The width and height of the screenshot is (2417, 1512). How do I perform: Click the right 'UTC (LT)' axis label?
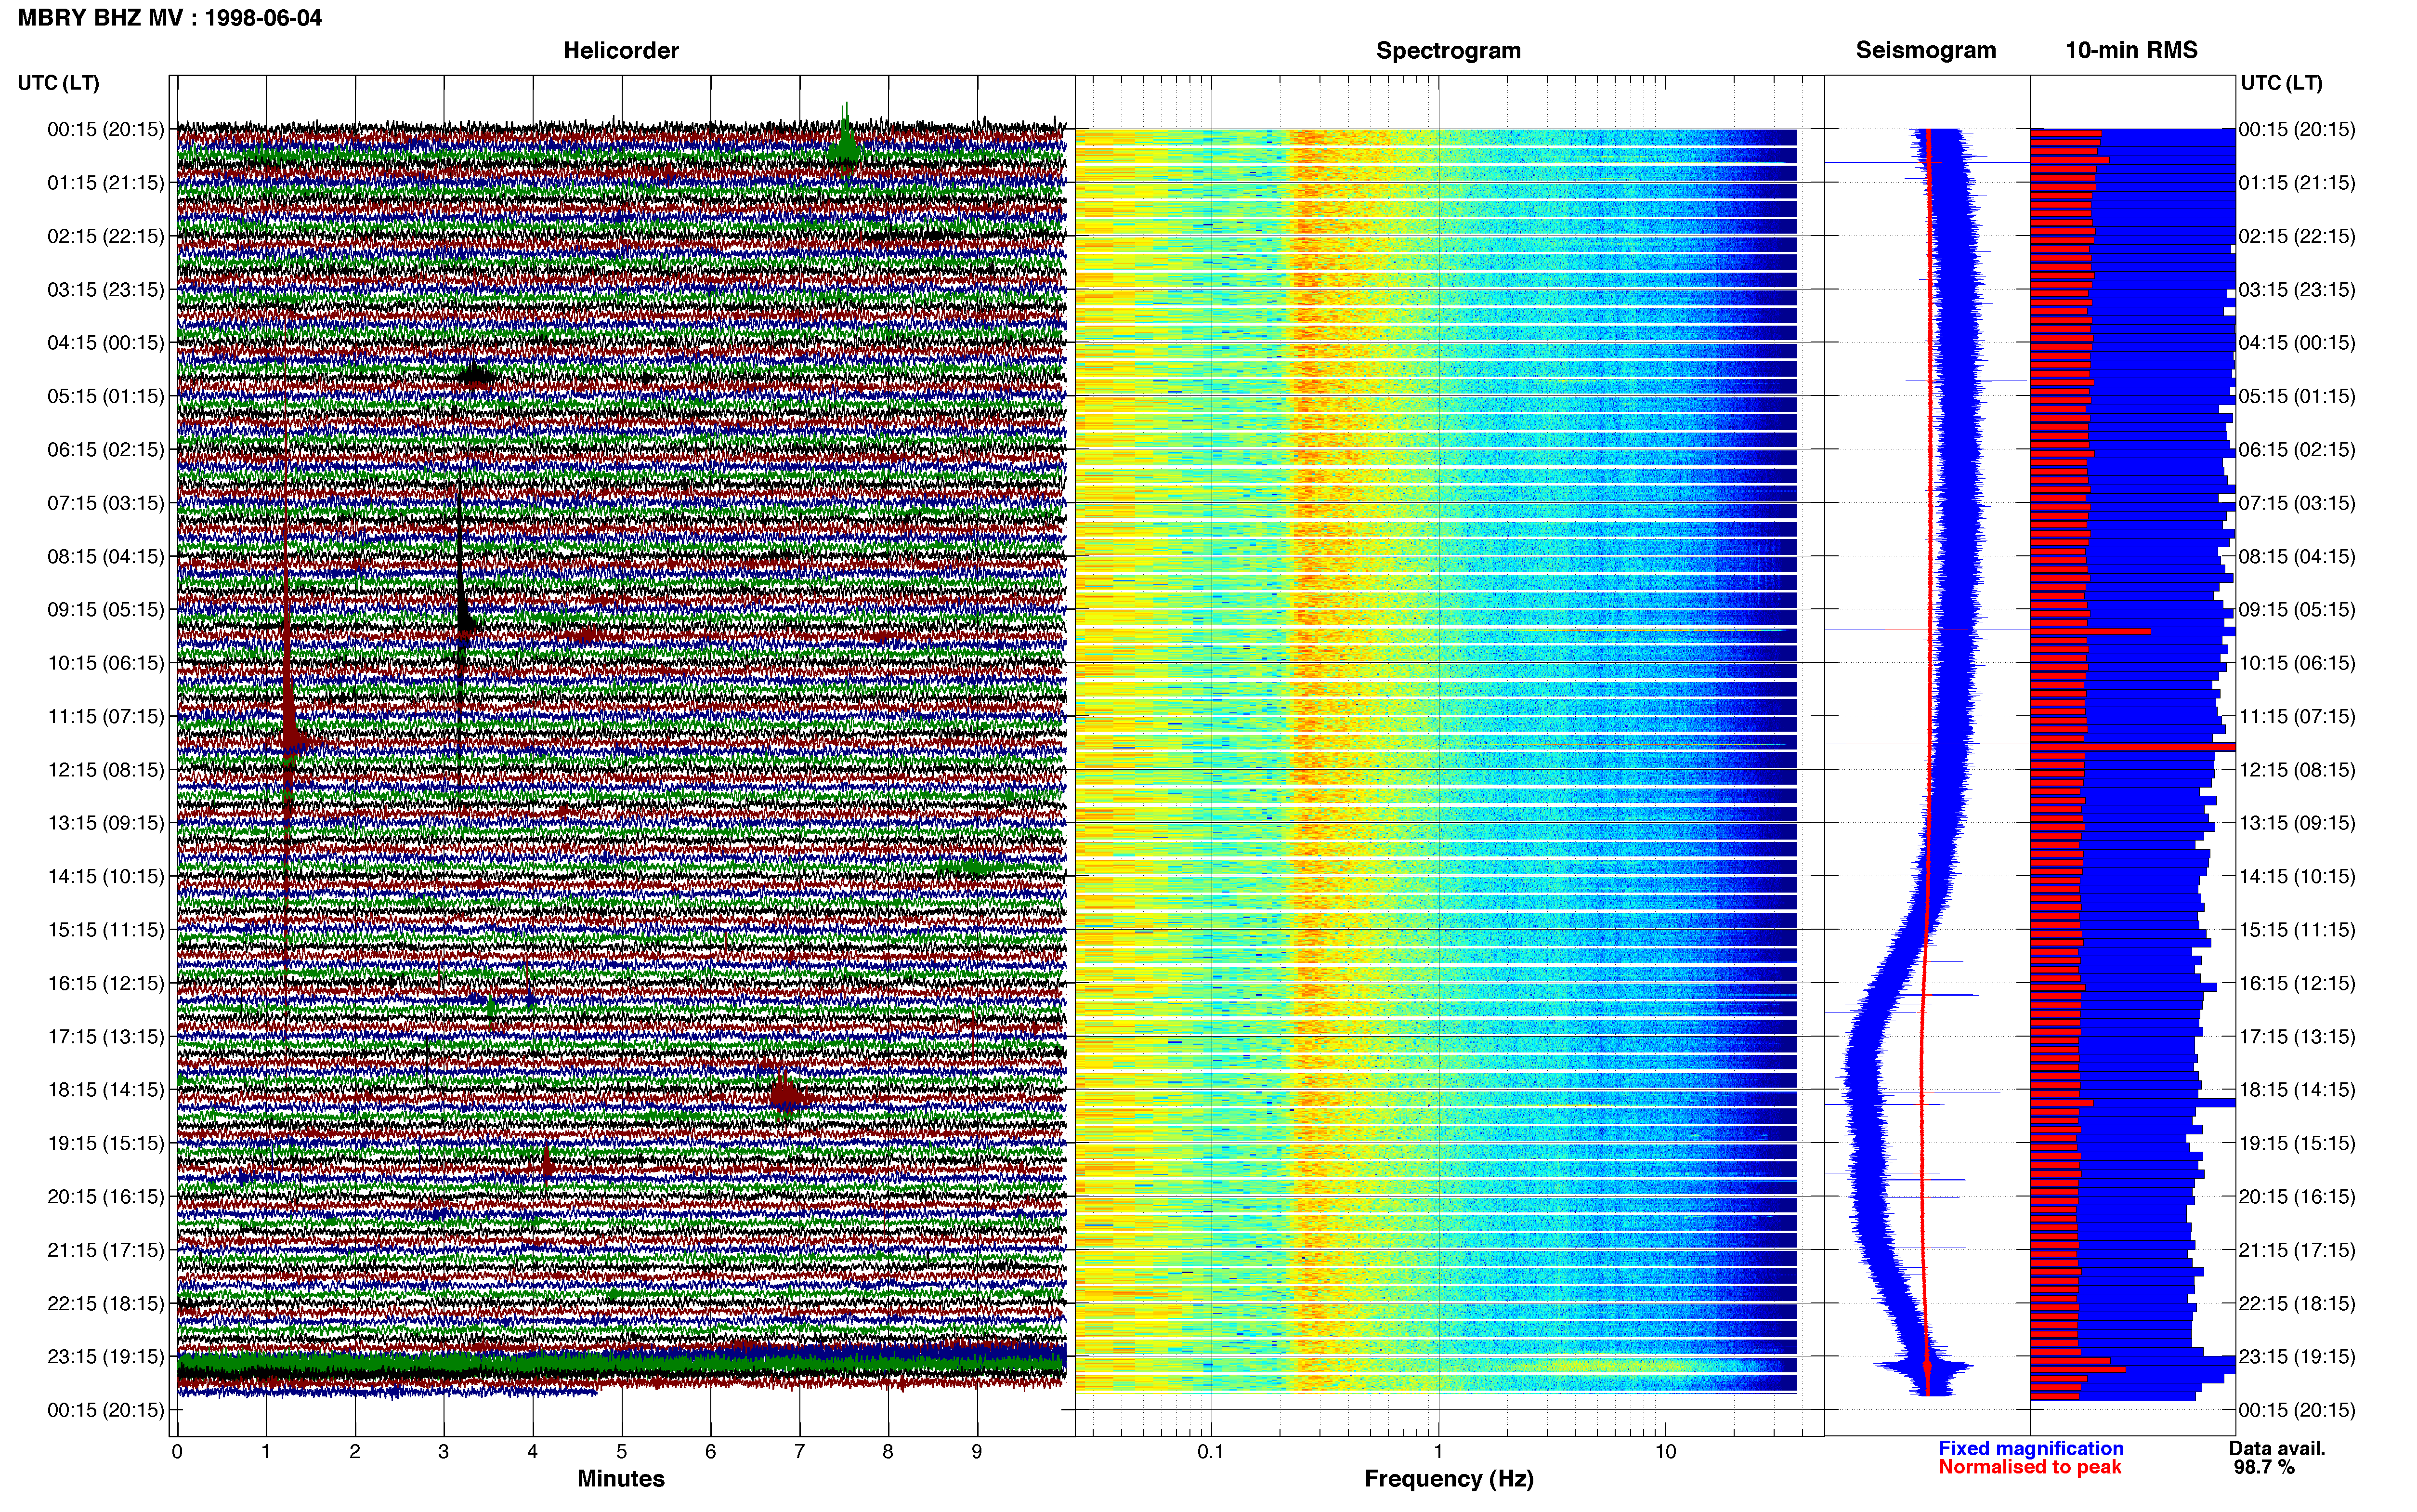(x=2281, y=83)
